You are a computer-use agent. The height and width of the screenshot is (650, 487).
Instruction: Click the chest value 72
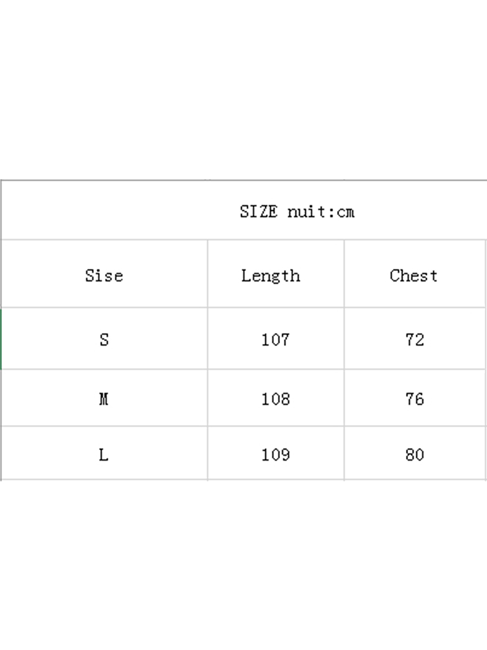click(414, 340)
